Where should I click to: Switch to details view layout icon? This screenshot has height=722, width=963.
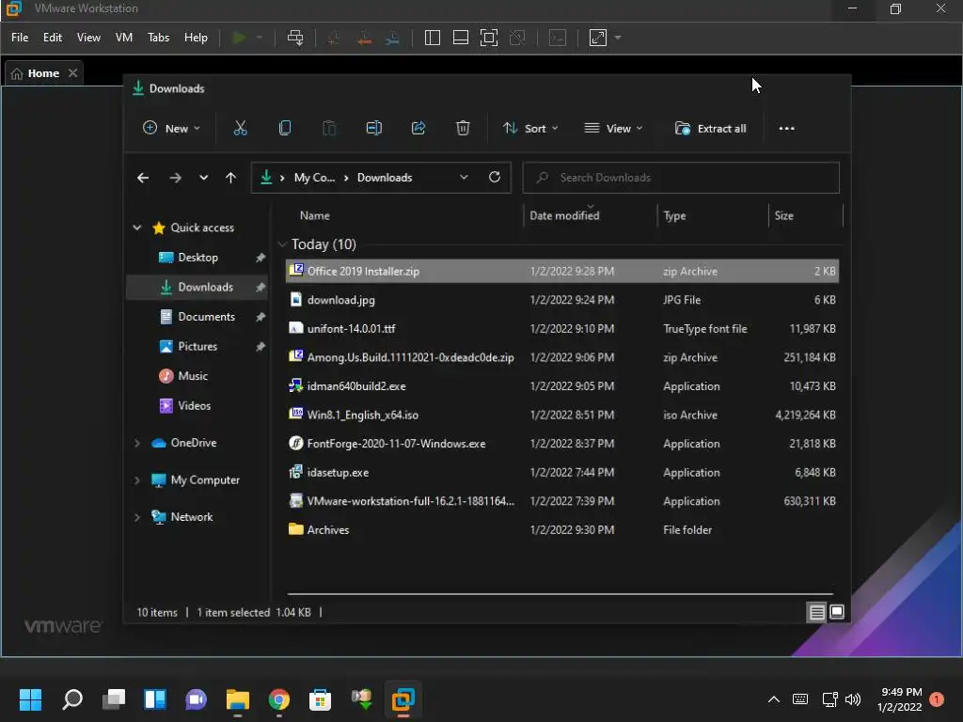pyautogui.click(x=817, y=613)
